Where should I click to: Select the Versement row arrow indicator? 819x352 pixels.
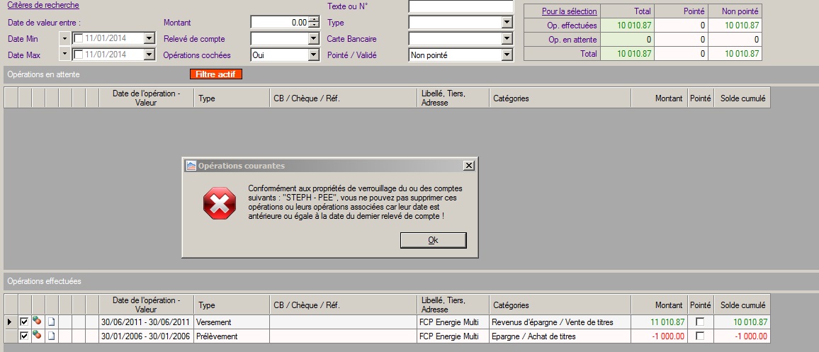click(x=10, y=322)
